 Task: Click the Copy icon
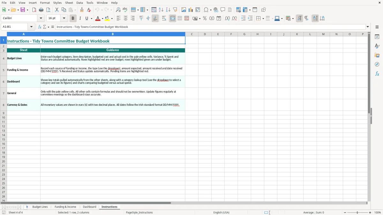coord(64,10)
